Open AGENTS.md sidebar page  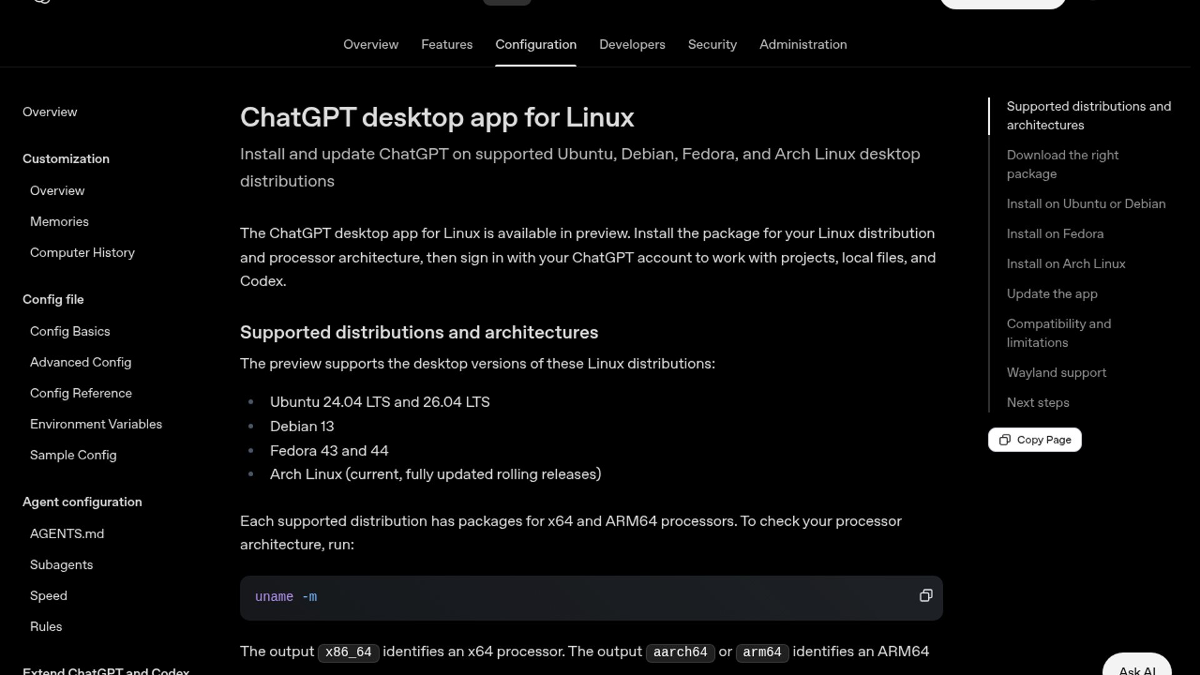coord(67,534)
